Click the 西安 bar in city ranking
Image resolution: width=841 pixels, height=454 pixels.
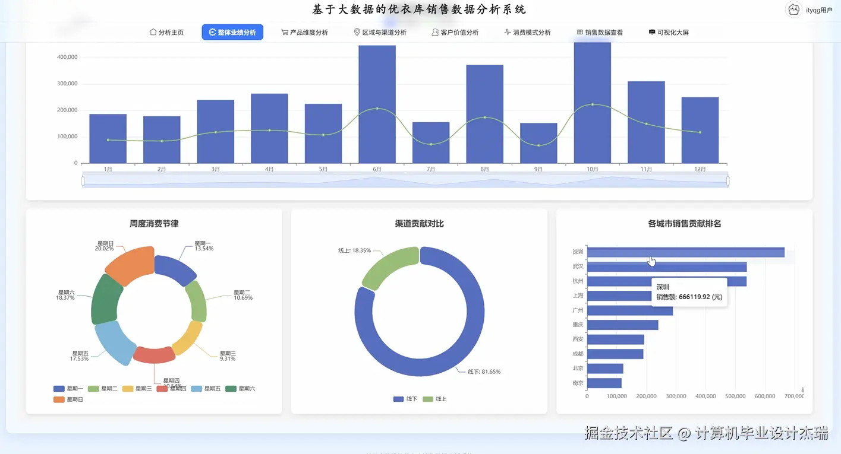tap(615, 339)
